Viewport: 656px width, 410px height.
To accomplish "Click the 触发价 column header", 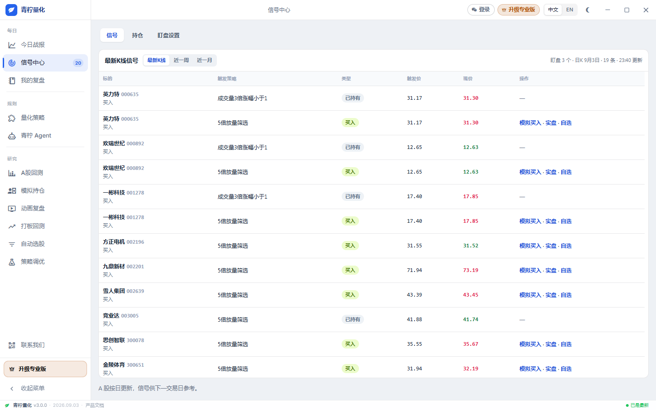I will point(414,79).
